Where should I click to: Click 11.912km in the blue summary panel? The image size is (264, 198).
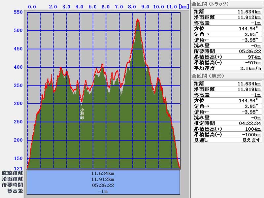tap(103, 179)
